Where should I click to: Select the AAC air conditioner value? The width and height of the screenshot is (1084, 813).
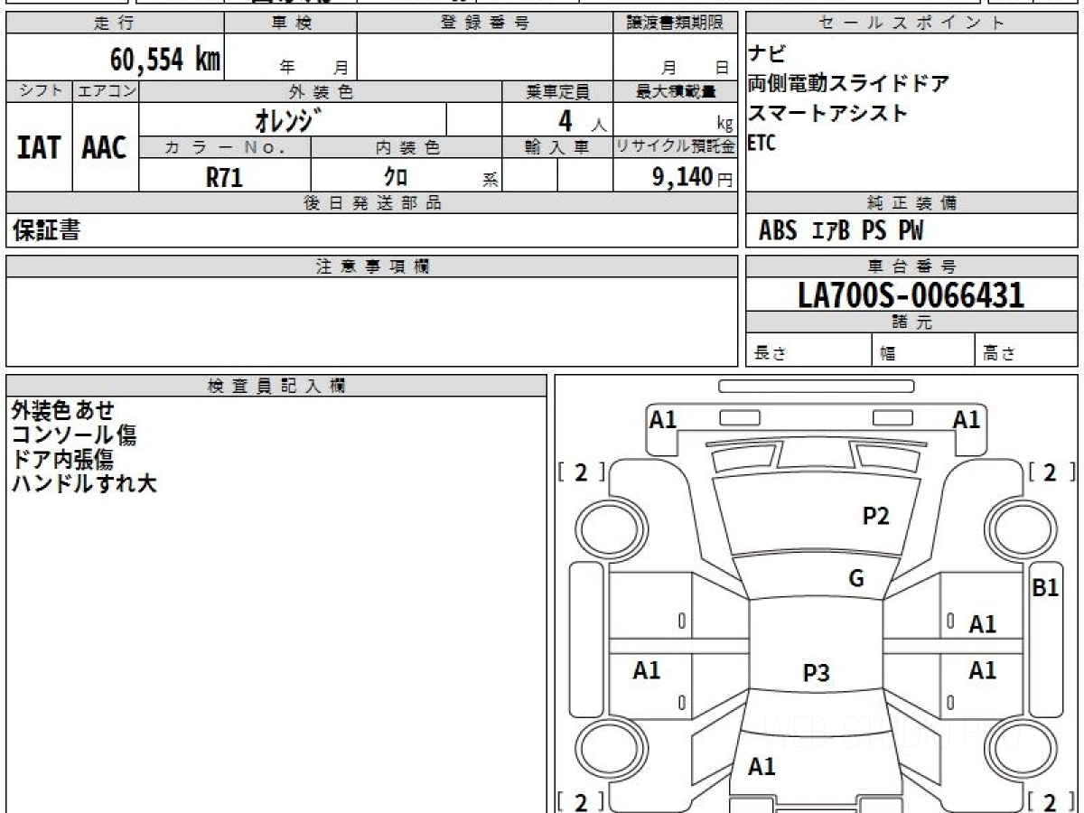(x=105, y=147)
